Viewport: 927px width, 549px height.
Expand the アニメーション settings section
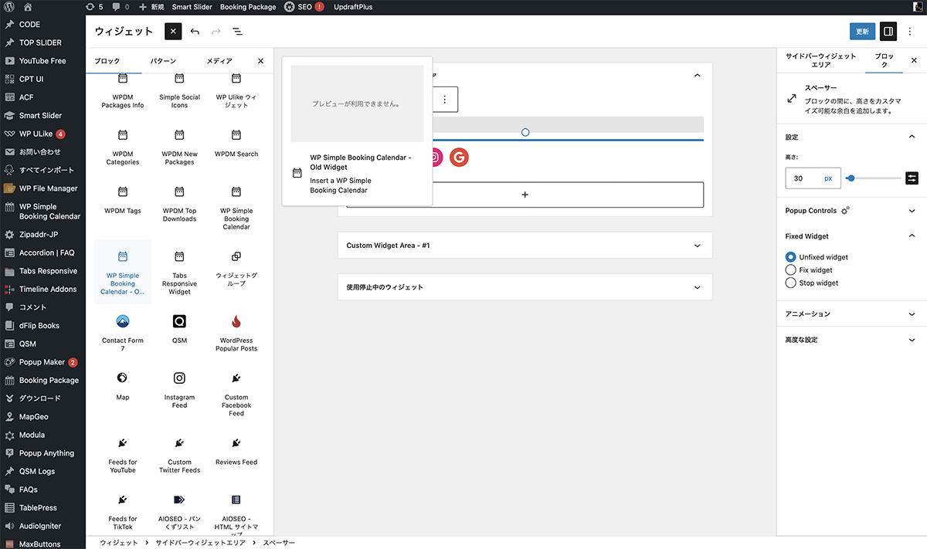click(851, 314)
